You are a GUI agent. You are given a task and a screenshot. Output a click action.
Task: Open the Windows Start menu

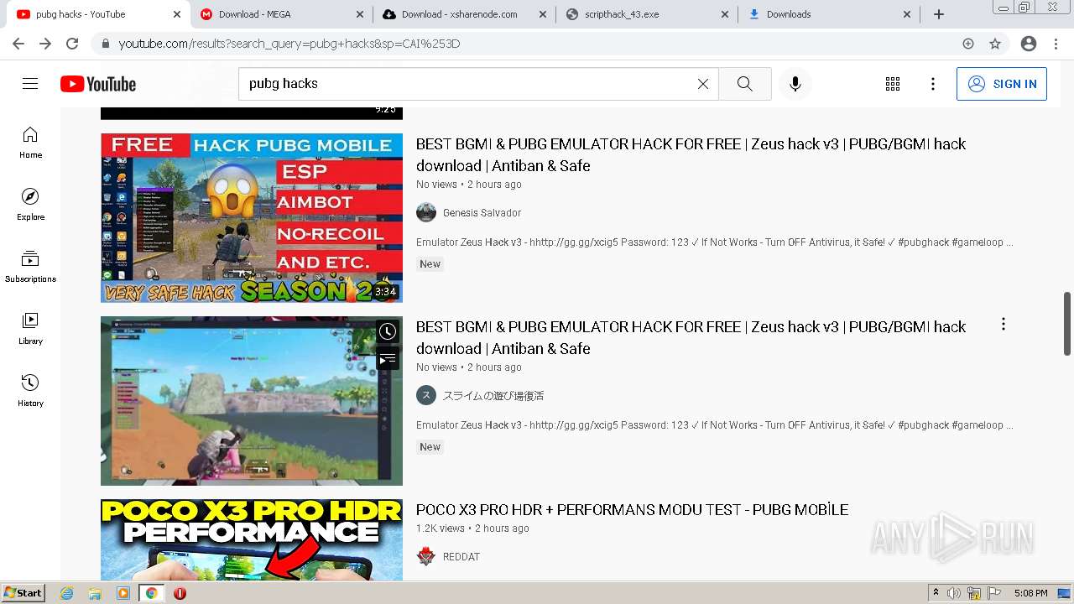pyautogui.click(x=23, y=593)
